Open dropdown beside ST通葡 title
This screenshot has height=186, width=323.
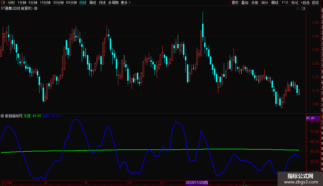click(x=36, y=9)
